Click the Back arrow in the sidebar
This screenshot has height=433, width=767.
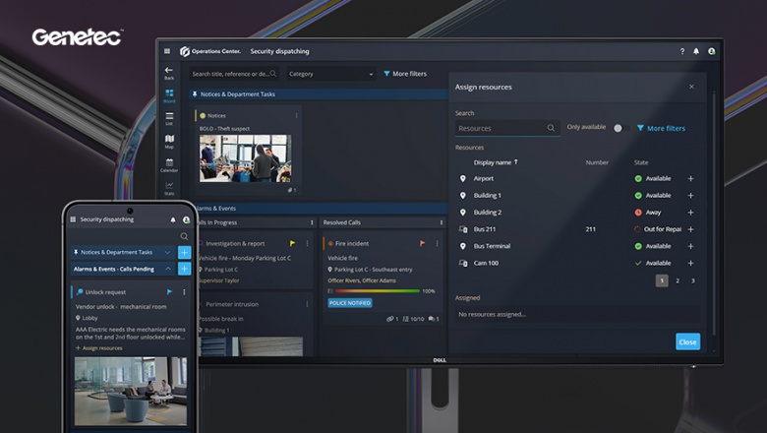pyautogui.click(x=169, y=72)
